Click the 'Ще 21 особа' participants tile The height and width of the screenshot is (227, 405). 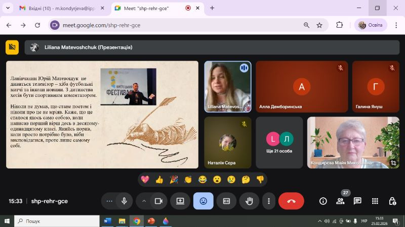[x=279, y=143]
